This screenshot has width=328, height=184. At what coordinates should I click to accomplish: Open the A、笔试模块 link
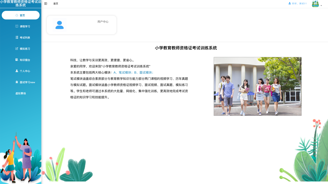(x=123, y=73)
